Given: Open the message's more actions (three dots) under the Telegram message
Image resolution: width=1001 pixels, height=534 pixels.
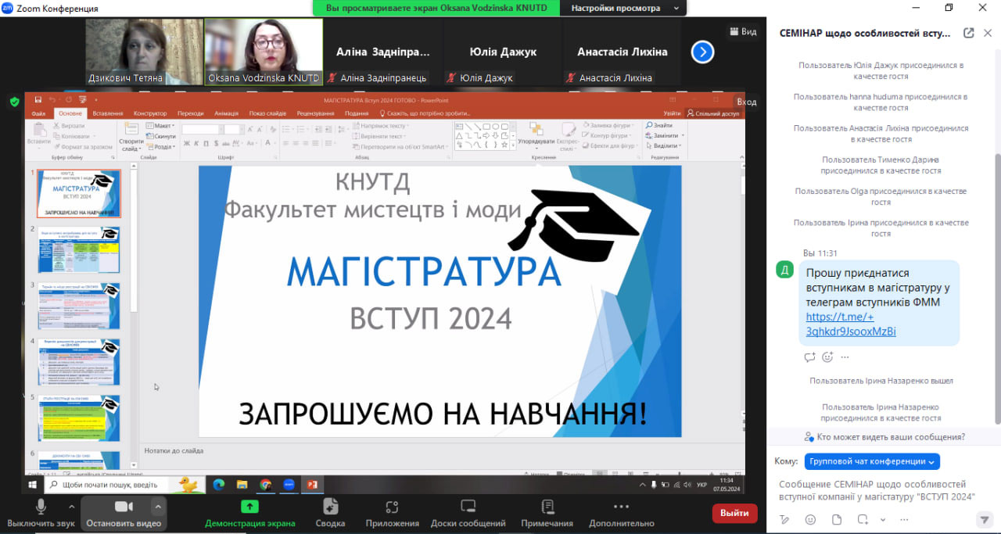Looking at the screenshot, I should tap(845, 357).
